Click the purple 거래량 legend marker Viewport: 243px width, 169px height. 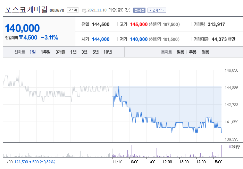230,147
